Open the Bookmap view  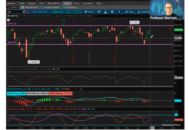coord(70,7)
